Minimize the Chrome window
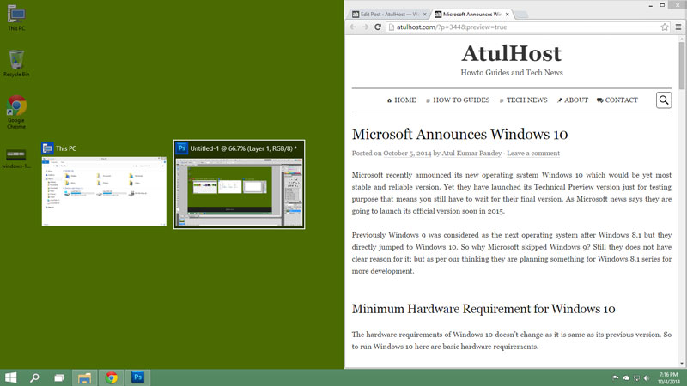687x386 pixels. 650,5
